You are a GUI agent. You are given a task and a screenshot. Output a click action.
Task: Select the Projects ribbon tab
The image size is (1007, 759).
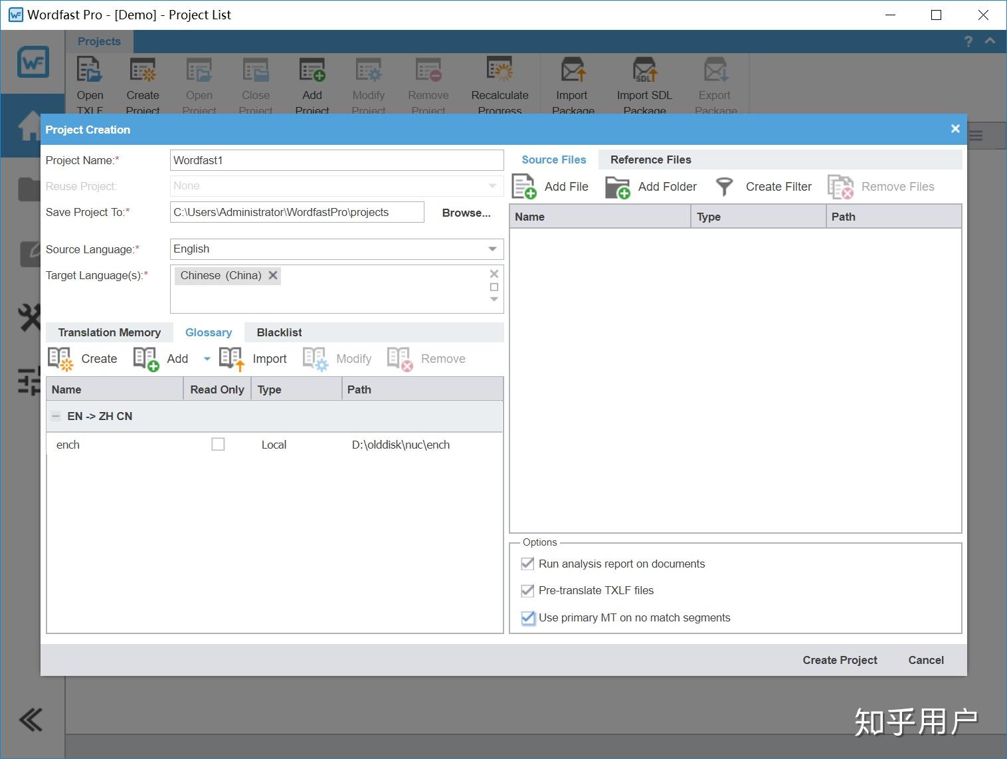coord(99,41)
